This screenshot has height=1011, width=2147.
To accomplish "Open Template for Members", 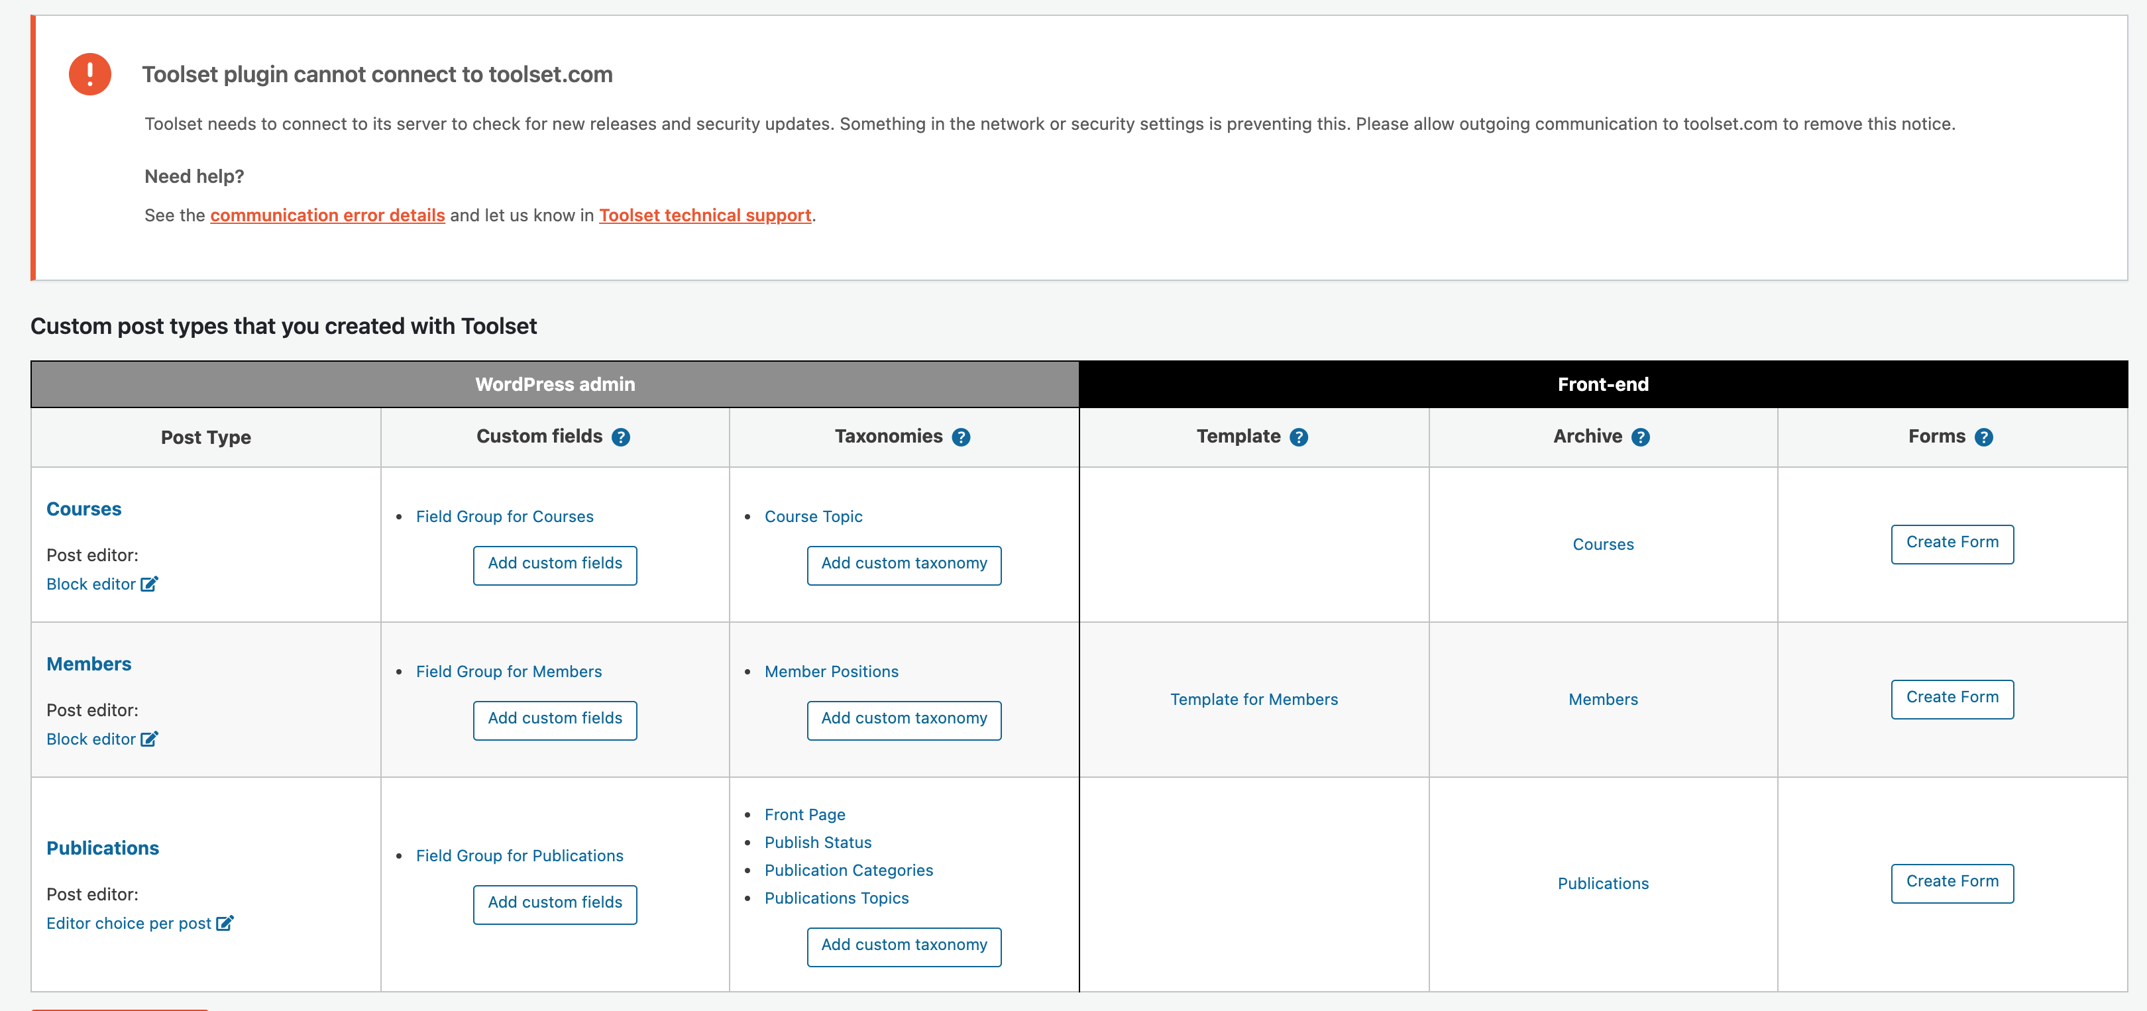I will click(x=1254, y=699).
